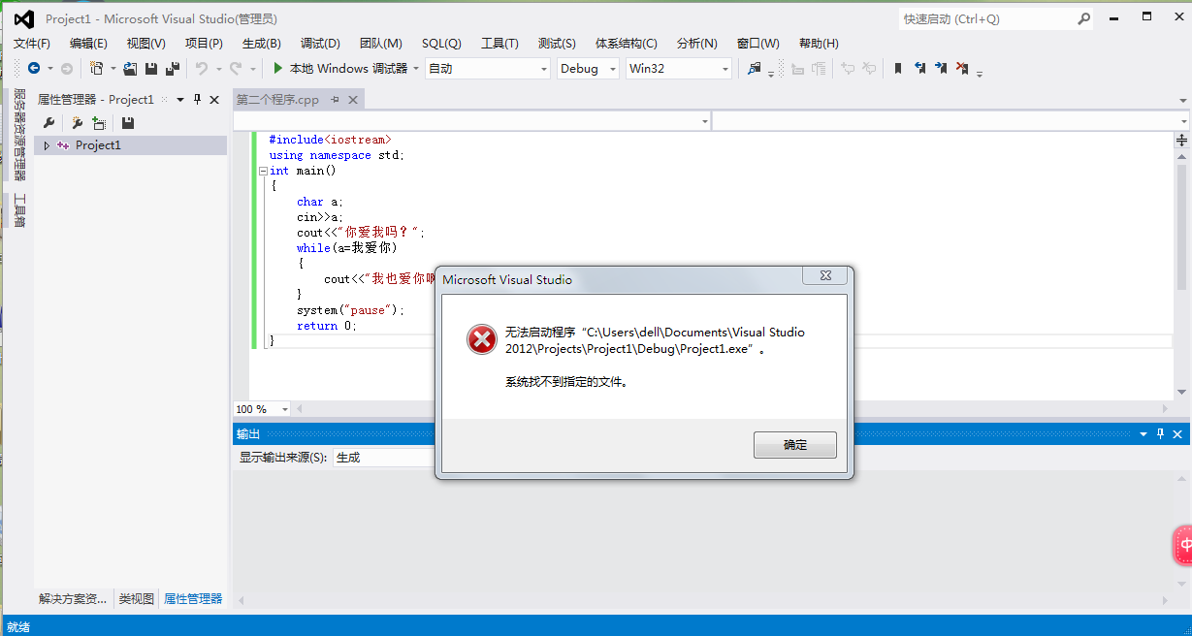Click the save all icon in main toolbar
The image size is (1192, 636).
pos(173,69)
